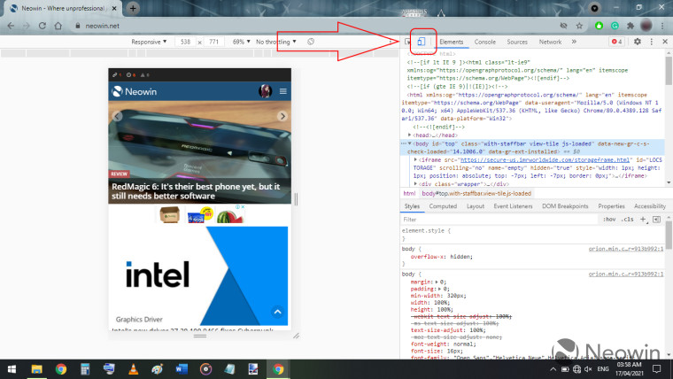Image resolution: width=673 pixels, height=379 pixels.
Task: Open the Event Listeners pane tab
Action: [x=513, y=206]
